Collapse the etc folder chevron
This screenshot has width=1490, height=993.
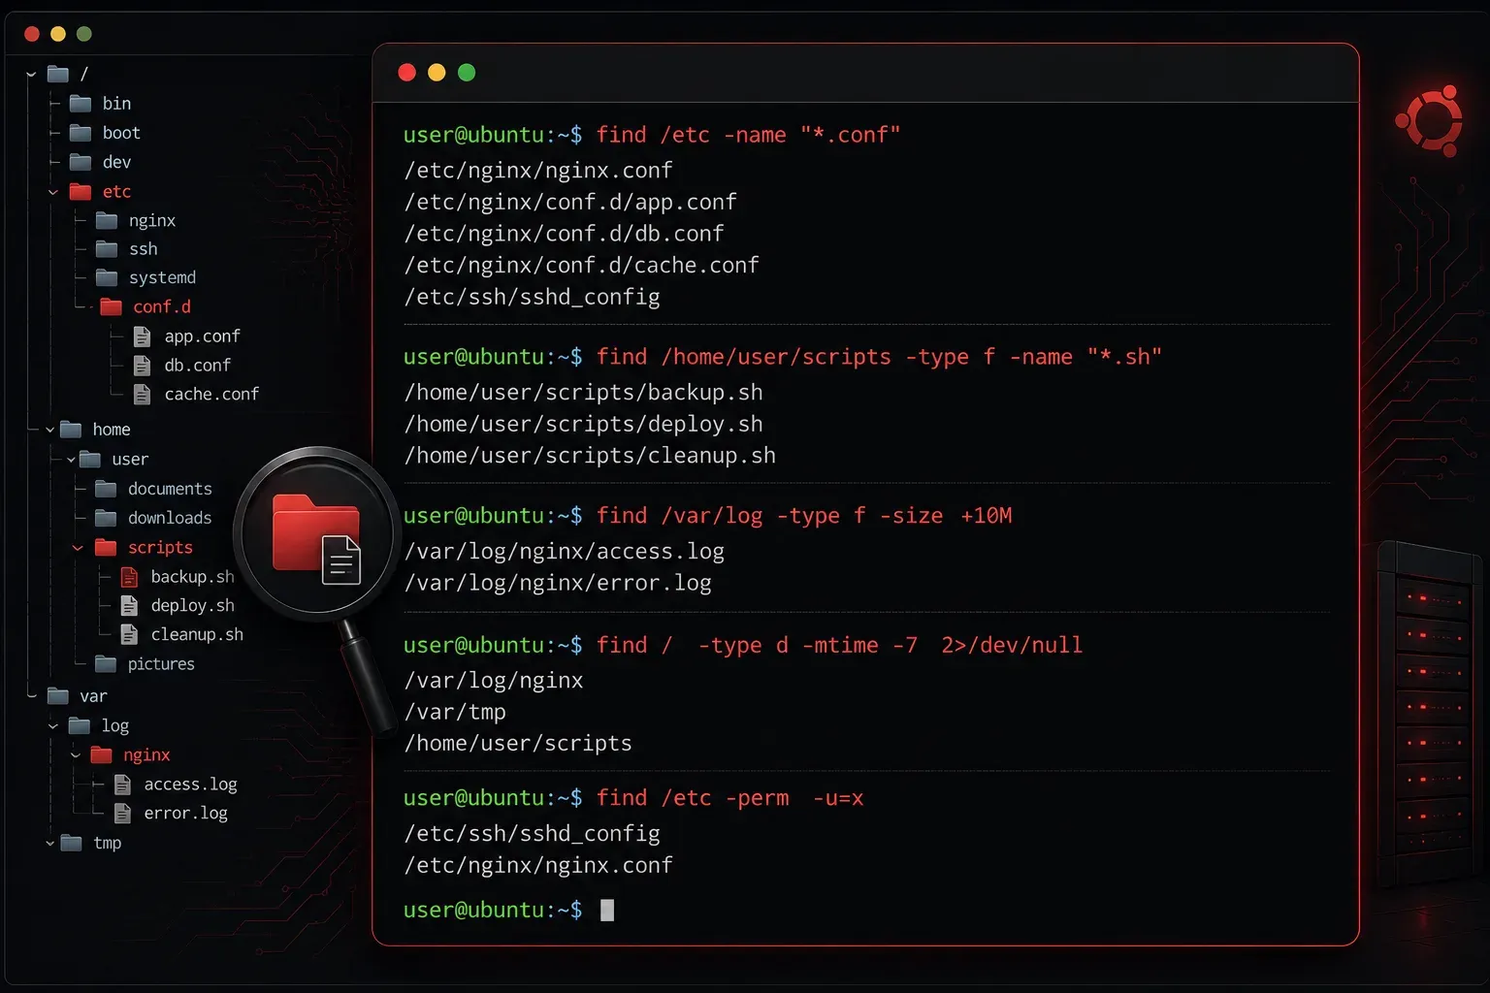click(x=53, y=192)
